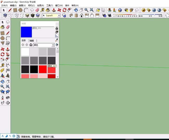Activate the Orbit tool in left toolbar

tap(2, 82)
